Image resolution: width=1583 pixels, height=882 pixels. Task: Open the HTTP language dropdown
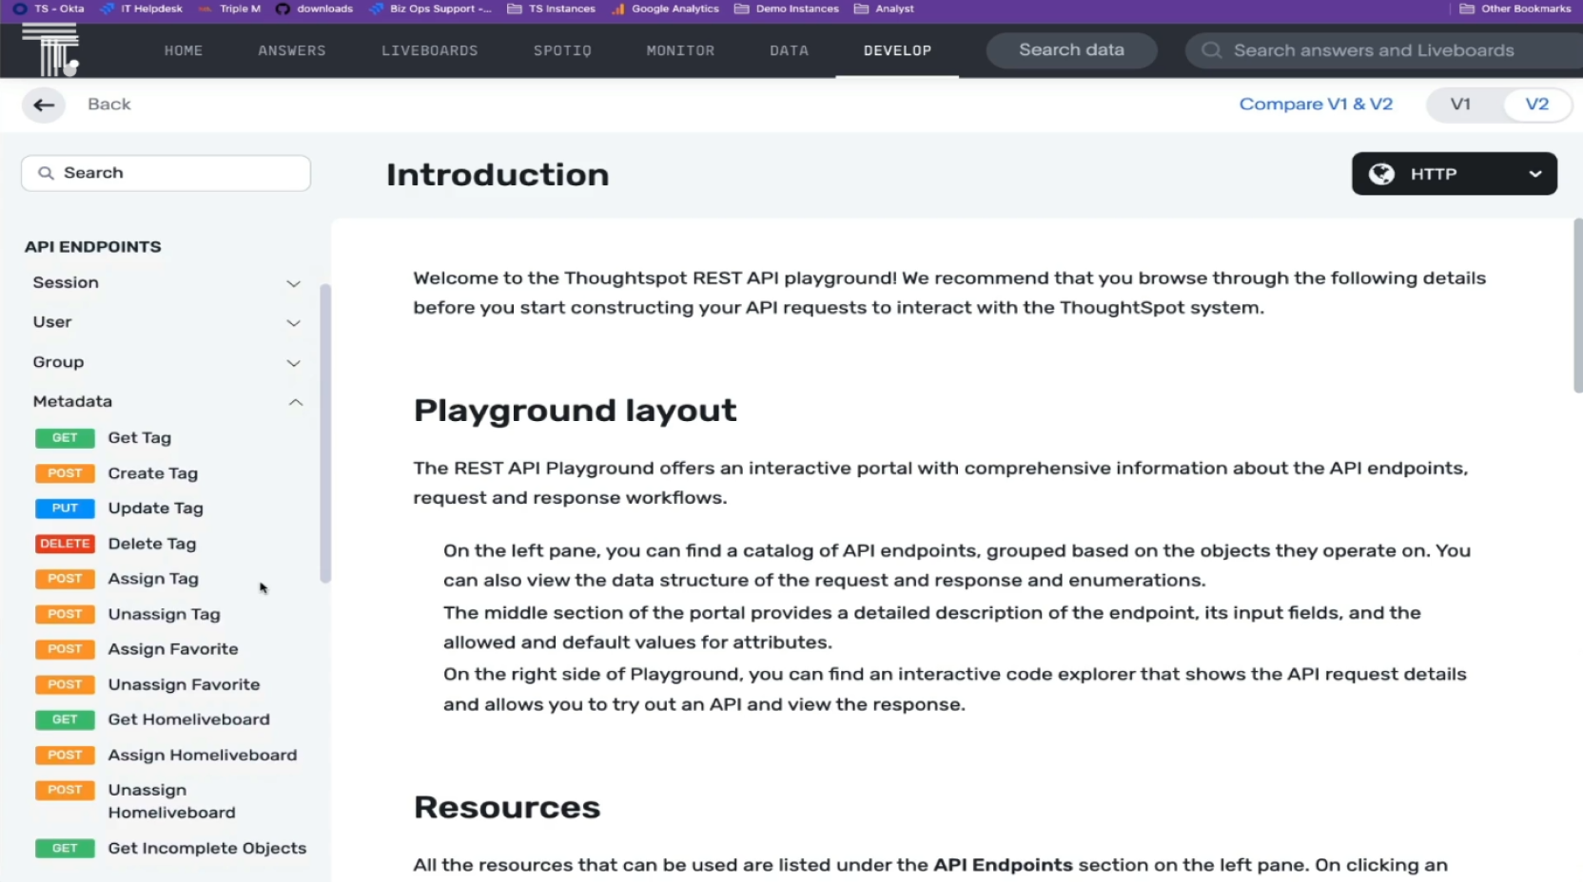click(x=1454, y=174)
